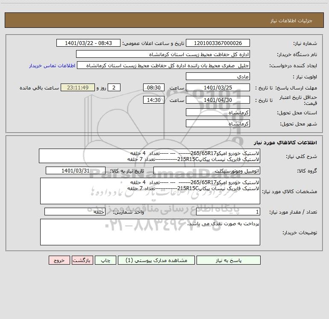This screenshot has width=329, height=319.
Task: Click goods group field 'اتومبیل وموتورسیکلت'
Action: coord(207,170)
